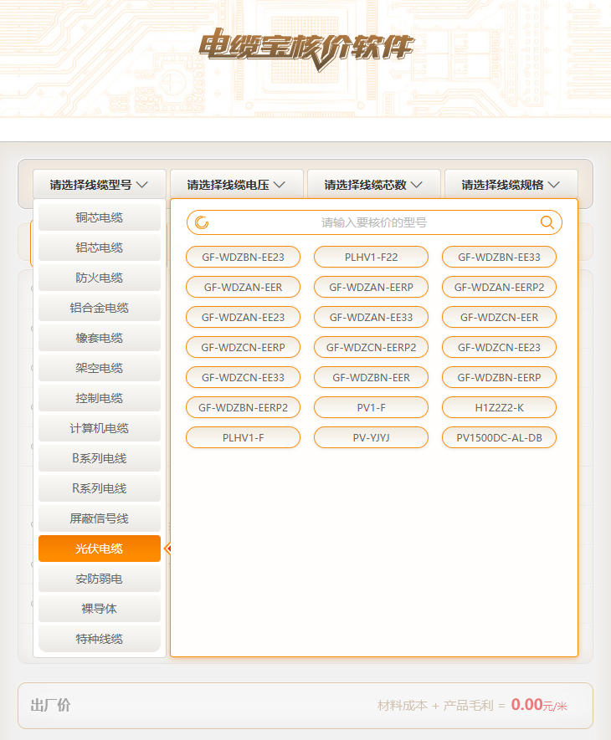Select 铜芯电缆 category

99,217
